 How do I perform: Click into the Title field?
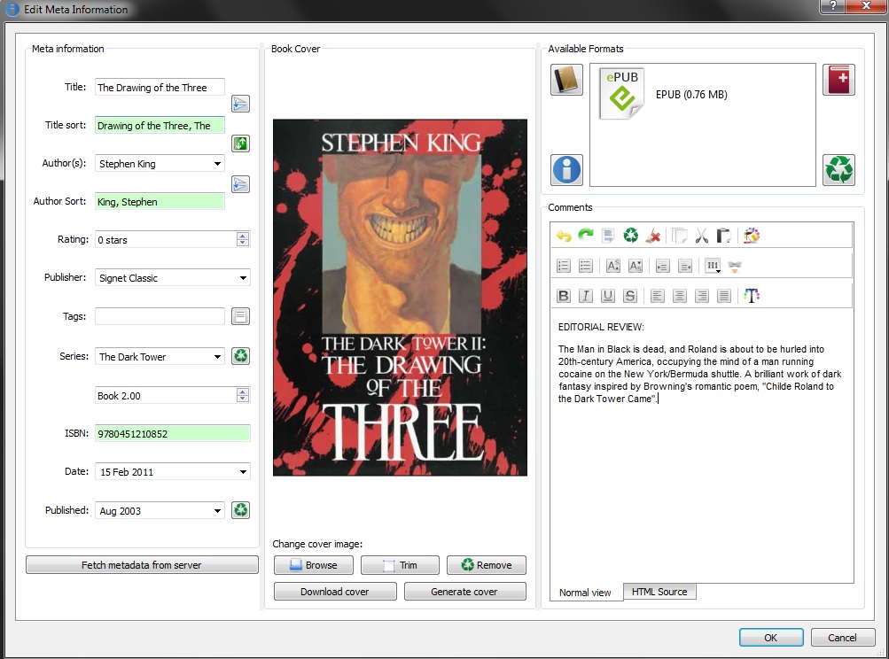(x=160, y=88)
